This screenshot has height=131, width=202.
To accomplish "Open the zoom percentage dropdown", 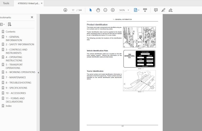I will coord(128,10).
